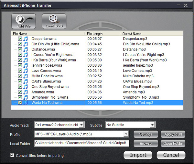Click the Import button
The width and height of the screenshot is (194, 164).
coord(138,155)
